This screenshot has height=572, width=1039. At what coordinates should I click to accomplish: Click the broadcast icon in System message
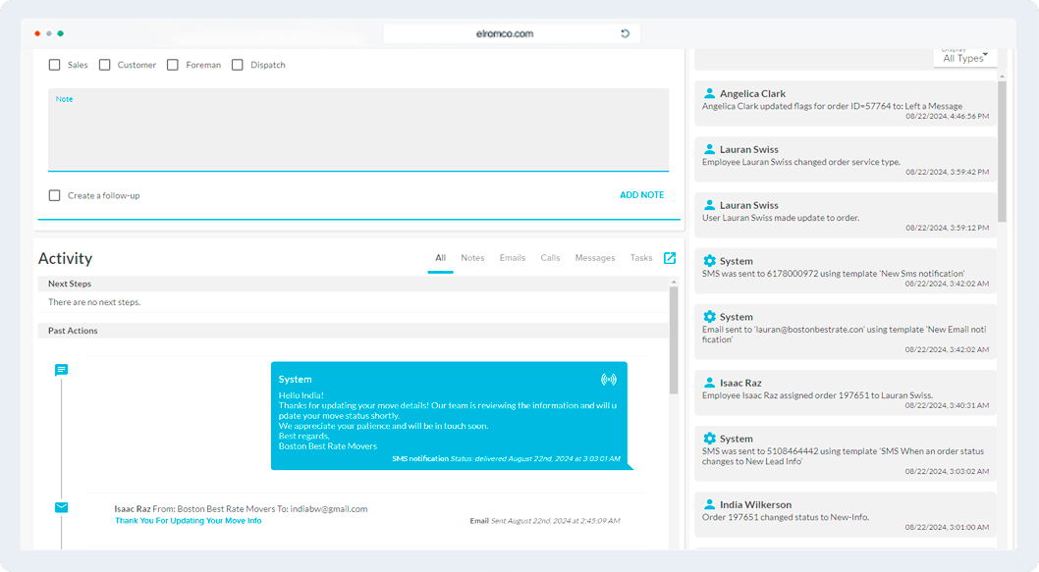click(608, 380)
